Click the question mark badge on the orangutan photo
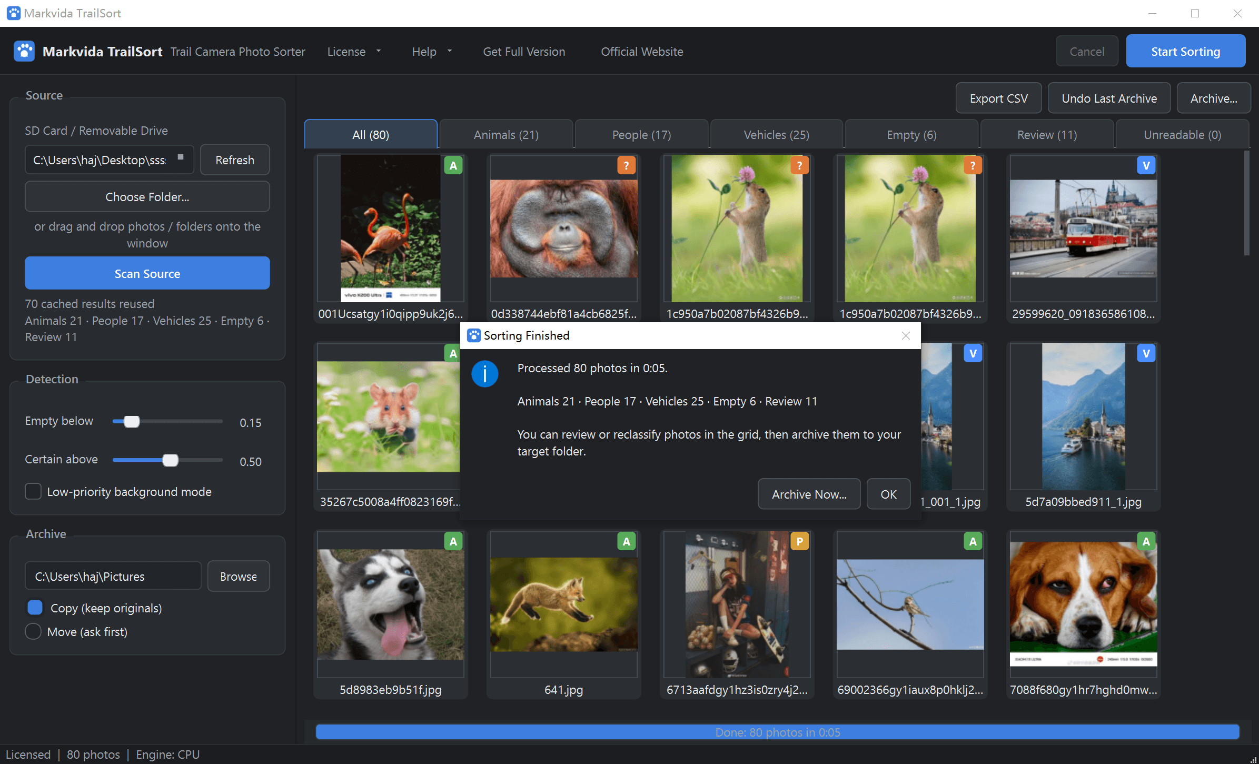 (626, 165)
